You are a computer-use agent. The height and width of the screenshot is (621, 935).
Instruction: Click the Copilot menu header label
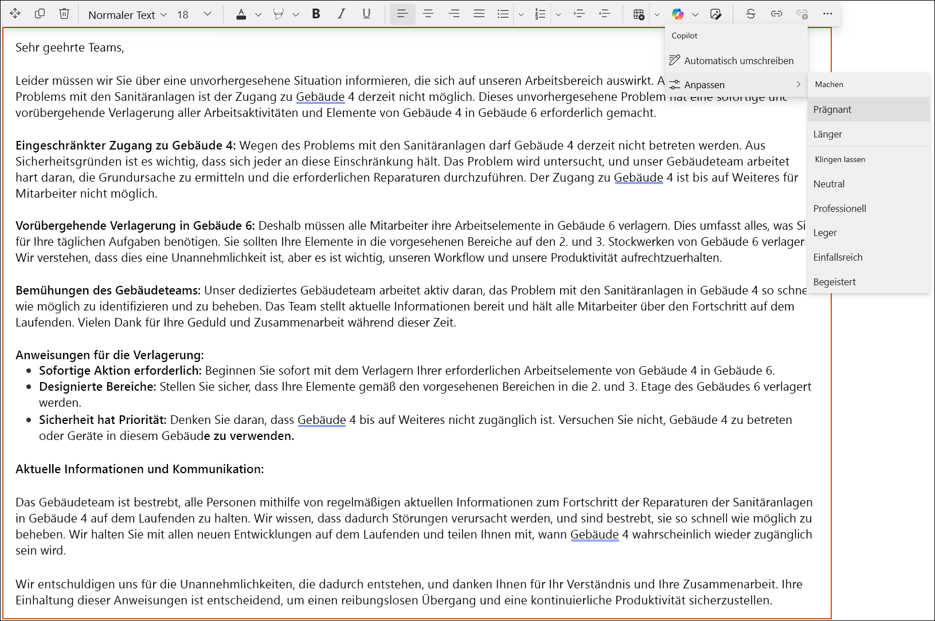point(684,36)
